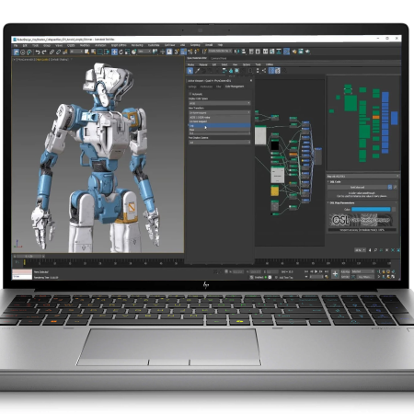414x414 pixels.
Task: Activate the Select and Scale tool
Action: point(127,52)
